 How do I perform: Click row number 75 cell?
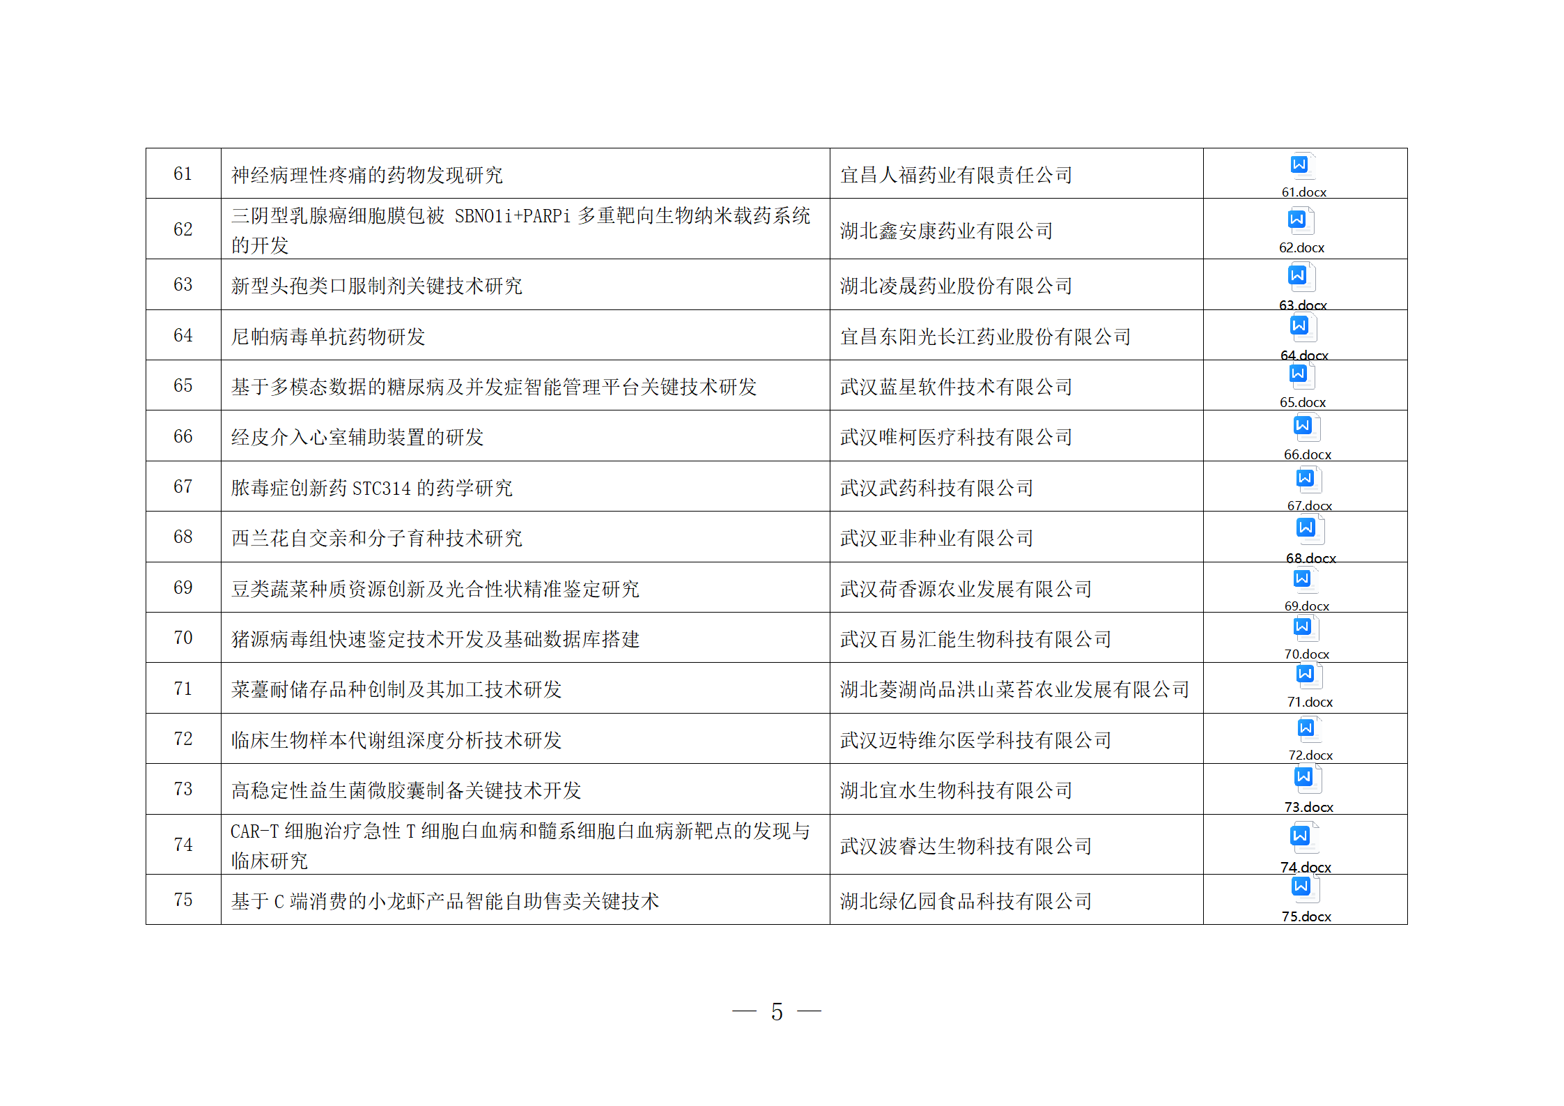[x=183, y=900]
